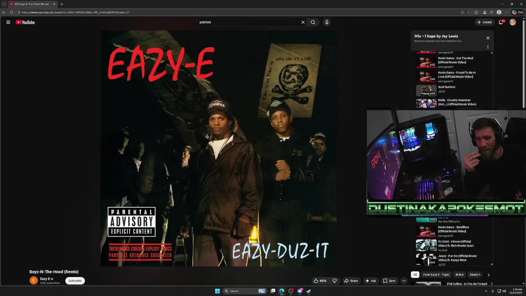Open Steam in taskbar
The image size is (526, 296).
click(x=309, y=291)
